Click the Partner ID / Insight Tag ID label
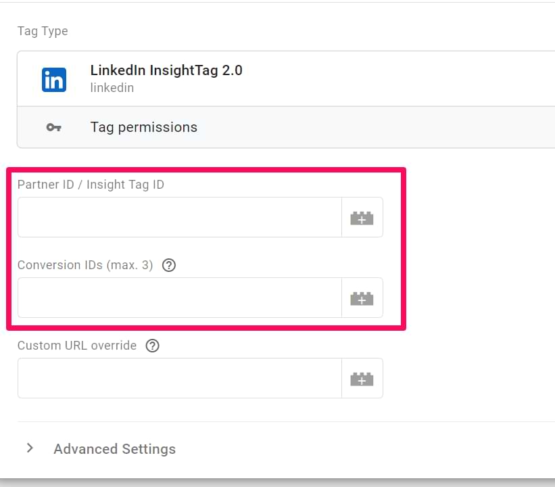The image size is (555, 487). (x=91, y=185)
